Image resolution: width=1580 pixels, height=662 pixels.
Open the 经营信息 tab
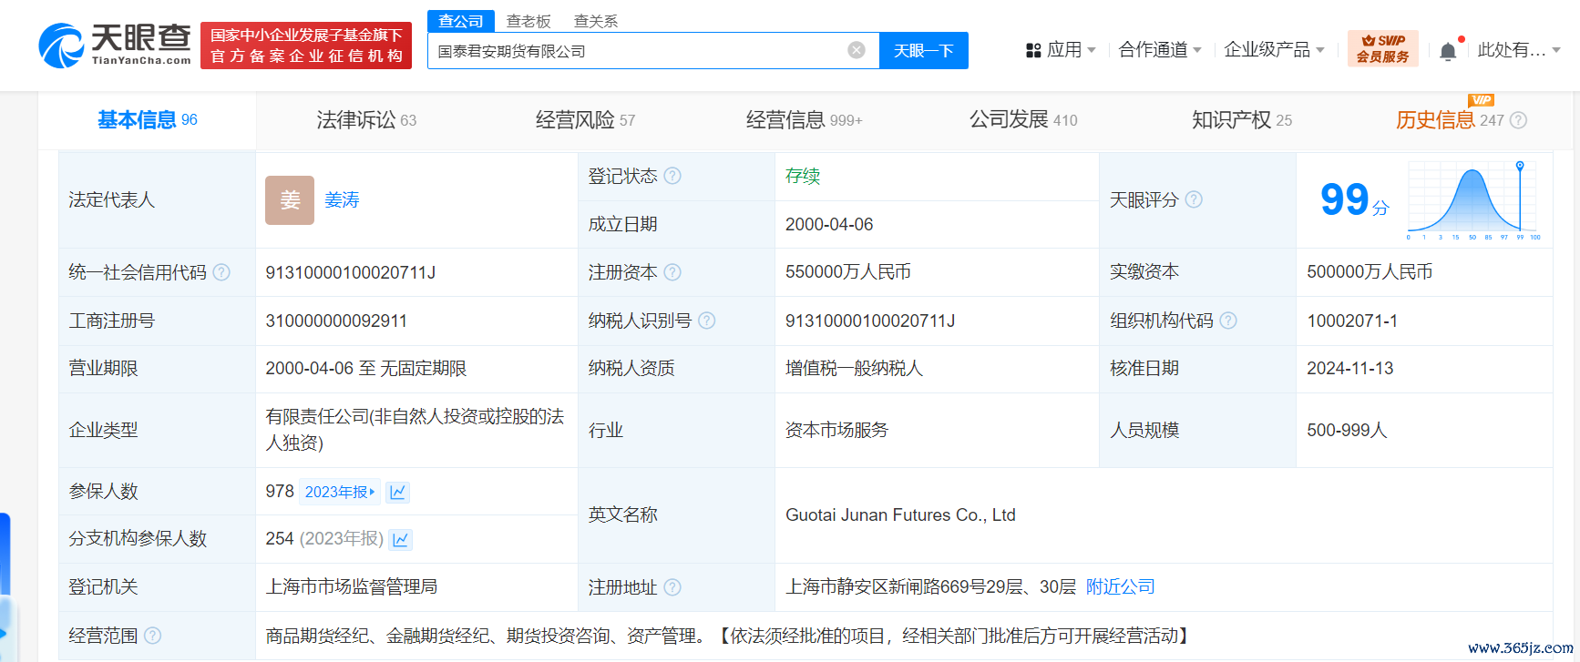[804, 120]
